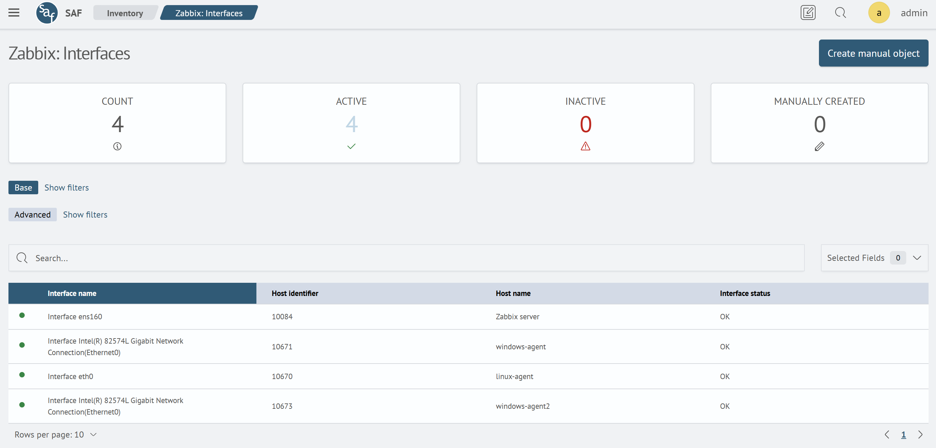This screenshot has height=448, width=936.
Task: Click green status dot for Interface ens160
Action: [22, 315]
